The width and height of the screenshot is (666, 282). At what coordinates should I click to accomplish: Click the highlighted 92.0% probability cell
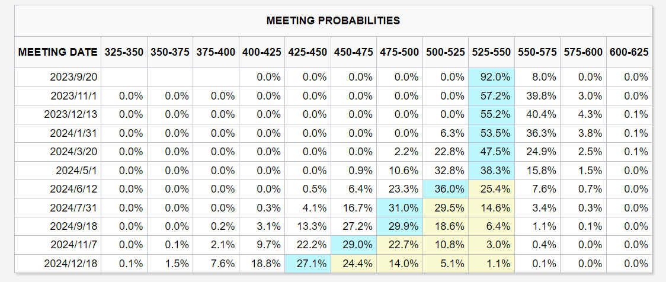tap(491, 77)
